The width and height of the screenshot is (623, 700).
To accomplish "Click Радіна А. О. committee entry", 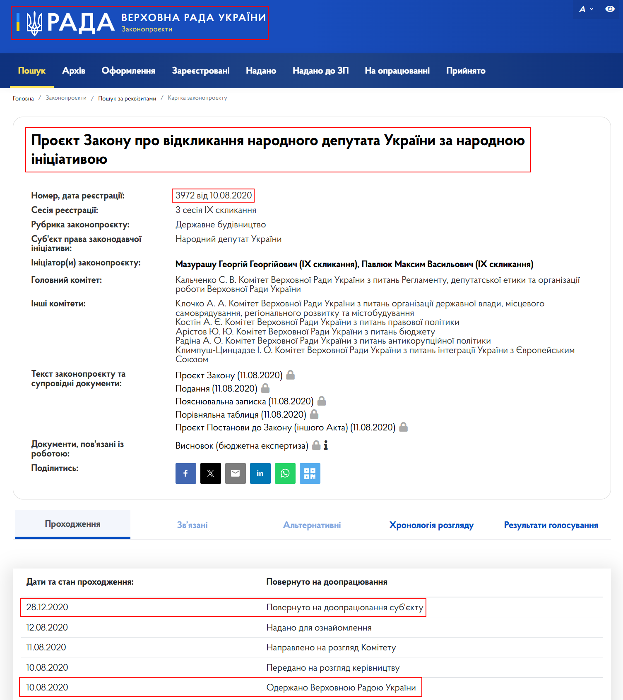I will pyautogui.click(x=333, y=341).
